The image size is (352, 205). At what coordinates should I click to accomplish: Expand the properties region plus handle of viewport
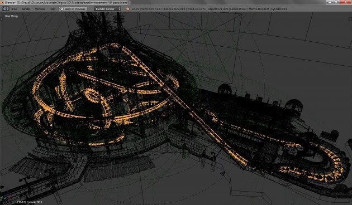click(x=350, y=19)
